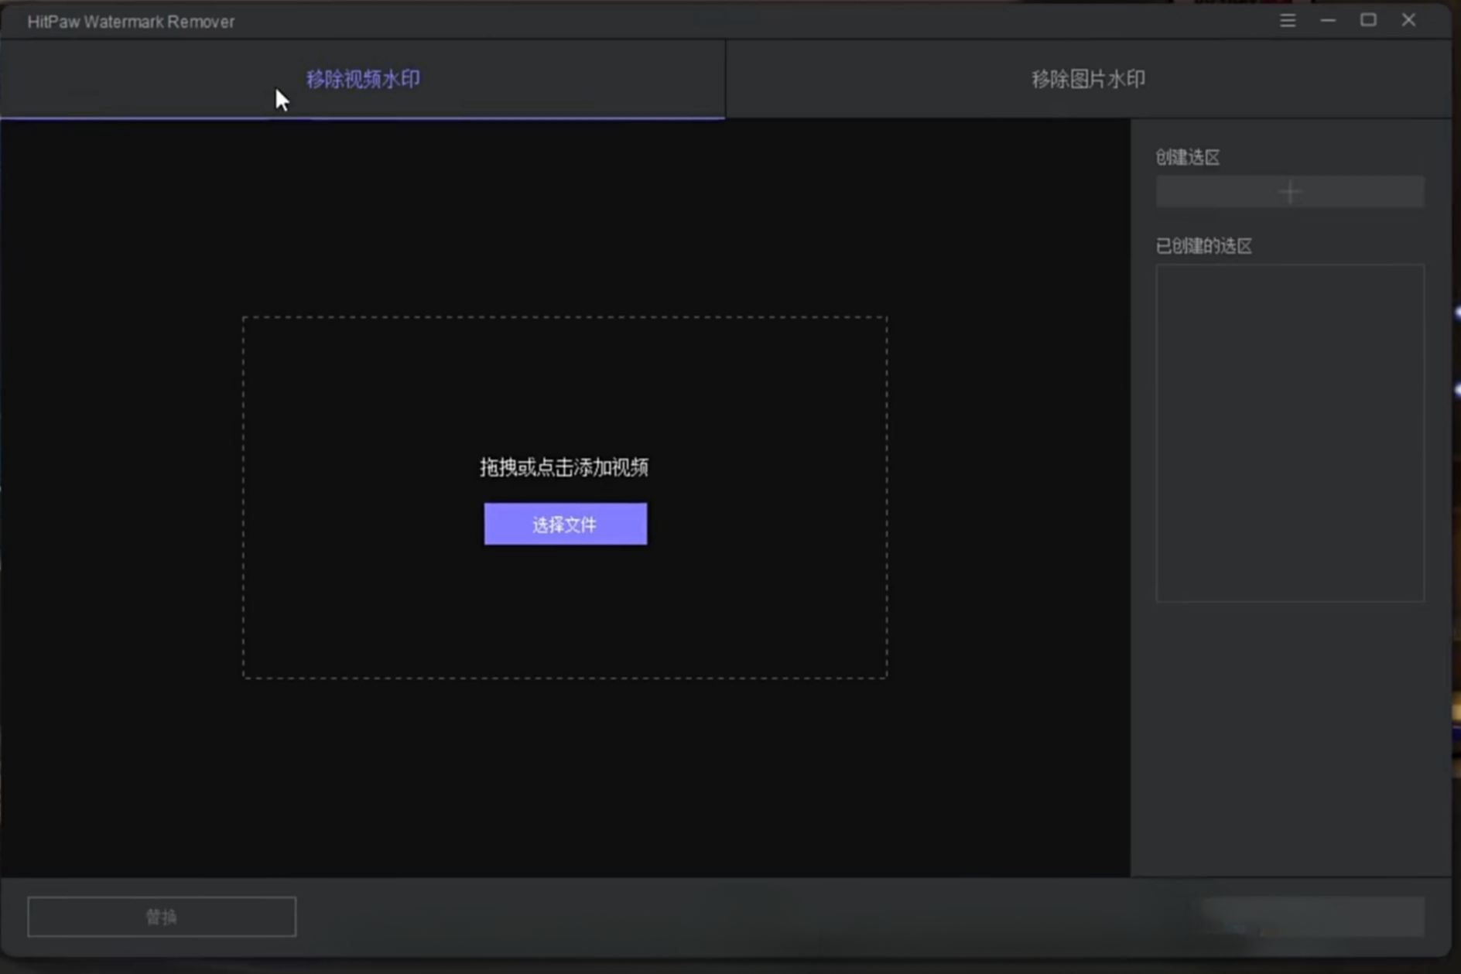Click empty sidebar space beneath selection list
The image size is (1461, 974).
point(1289,735)
